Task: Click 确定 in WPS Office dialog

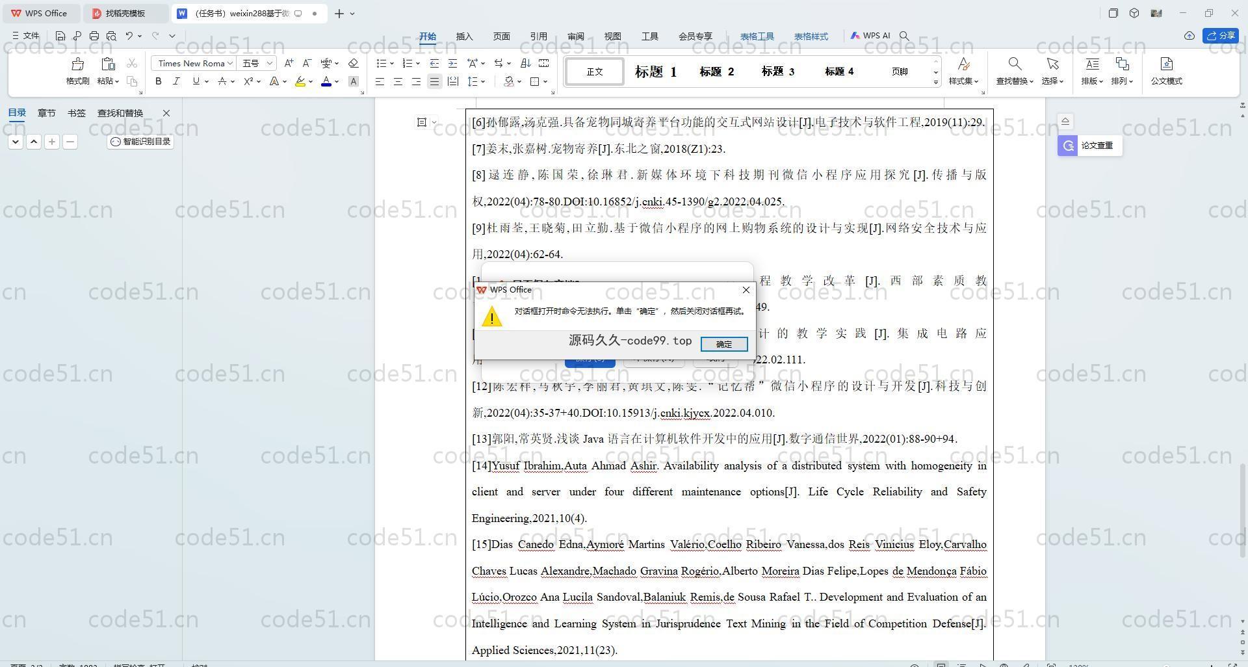Action: point(724,344)
